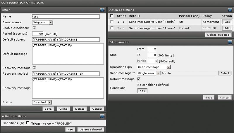234x133 pixels.
Task: Edit the step 1 - 1 operation
Action: 227,22
